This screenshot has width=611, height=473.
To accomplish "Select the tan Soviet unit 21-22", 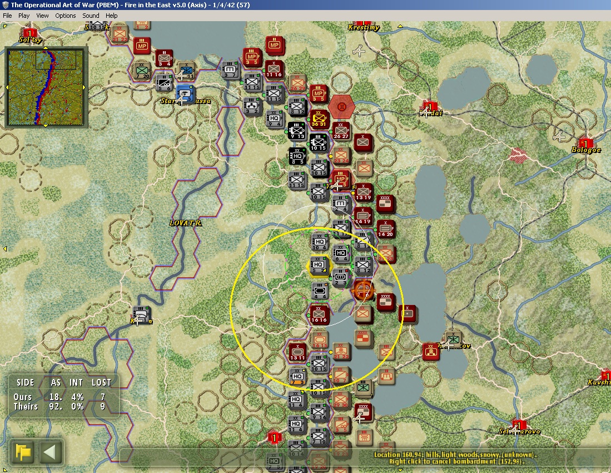I will click(x=341, y=352).
